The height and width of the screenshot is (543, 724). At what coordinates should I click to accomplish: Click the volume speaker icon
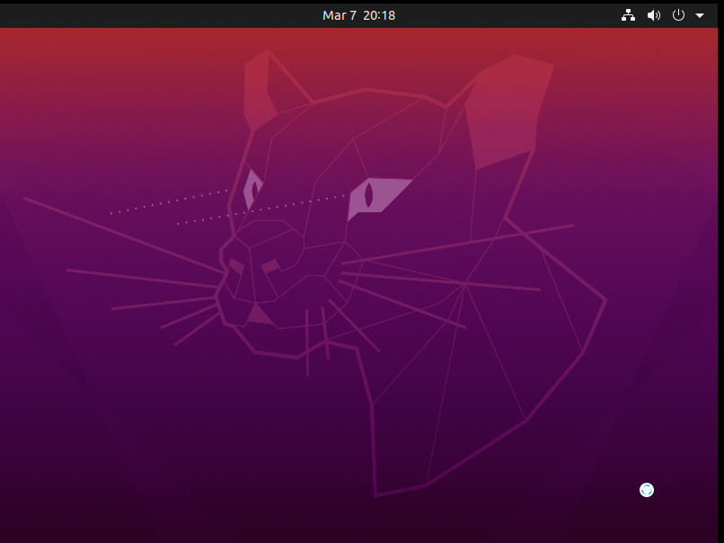pyautogui.click(x=653, y=15)
